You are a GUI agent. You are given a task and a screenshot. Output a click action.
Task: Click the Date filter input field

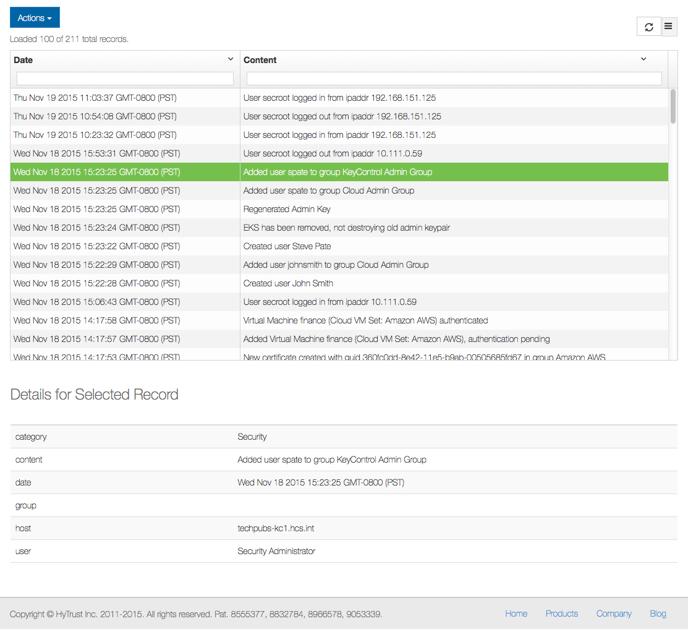[x=125, y=79]
